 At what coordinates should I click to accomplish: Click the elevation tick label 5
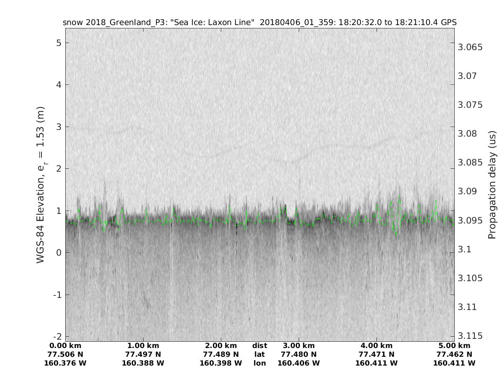[x=59, y=43]
